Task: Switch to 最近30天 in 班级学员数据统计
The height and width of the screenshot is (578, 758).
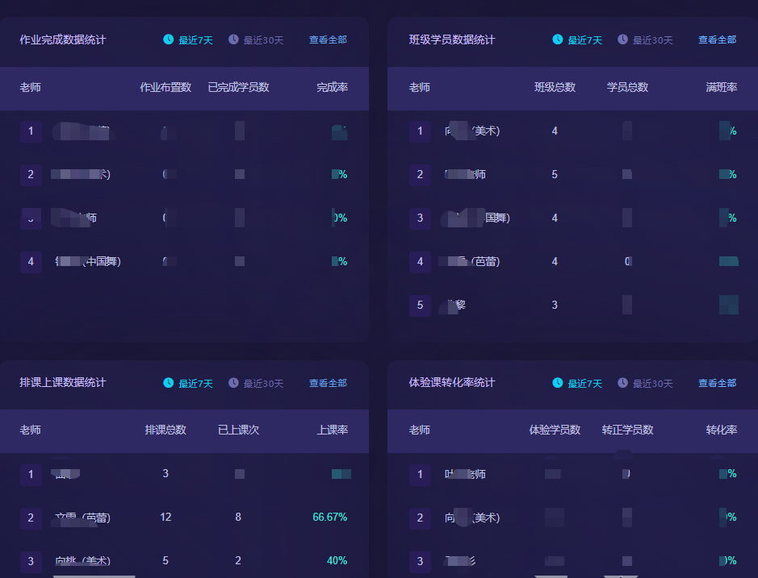Action: (652, 40)
